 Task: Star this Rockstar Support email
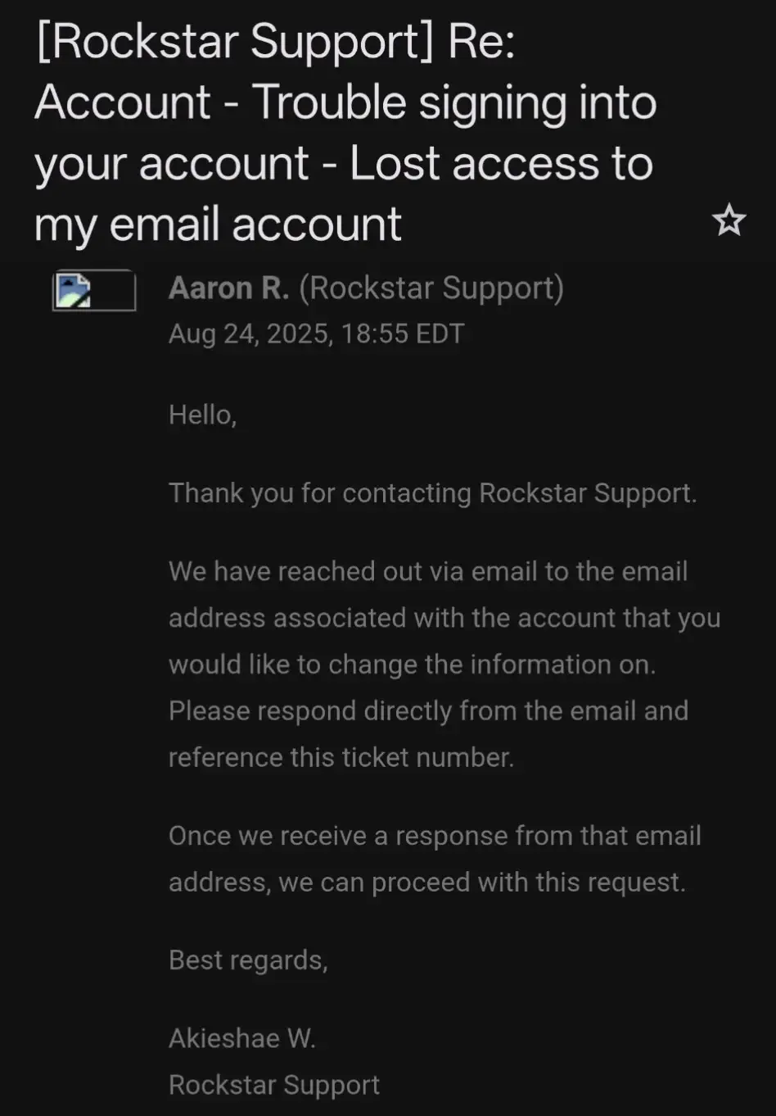pos(728,221)
